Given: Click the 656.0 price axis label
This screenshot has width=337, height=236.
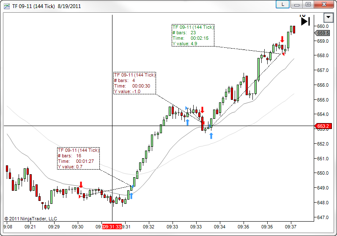Looking at the screenshot, I should 323,85.
